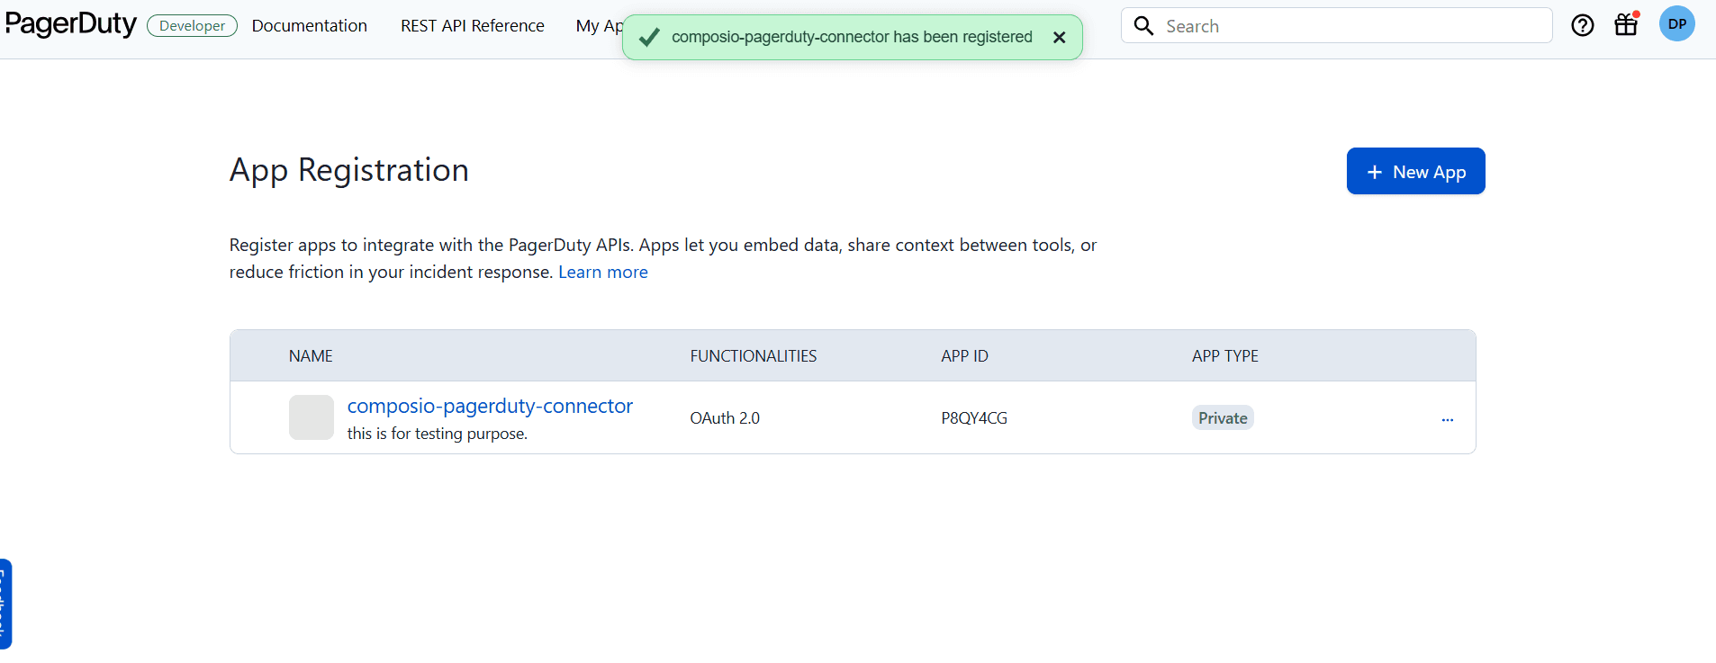Open the DP user avatar menu
This screenshot has height=663, width=1716.
1677,24
